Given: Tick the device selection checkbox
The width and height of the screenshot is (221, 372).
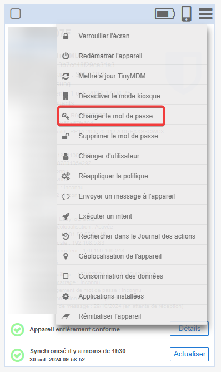Looking at the screenshot, I should 16,14.
